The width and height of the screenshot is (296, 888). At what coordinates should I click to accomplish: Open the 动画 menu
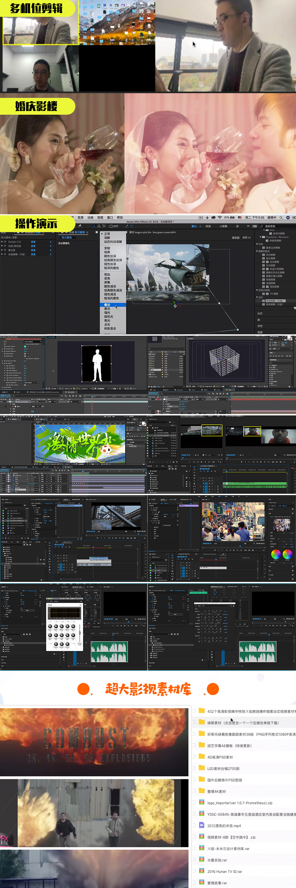[90, 218]
